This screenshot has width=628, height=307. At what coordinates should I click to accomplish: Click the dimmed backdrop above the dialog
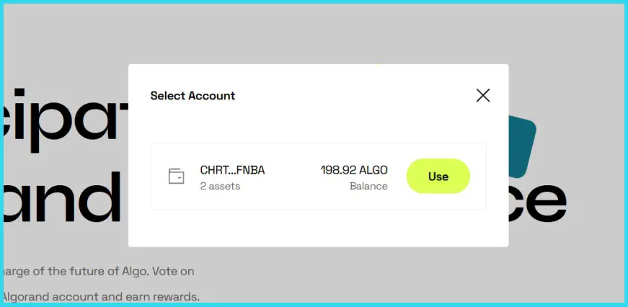coord(317,32)
